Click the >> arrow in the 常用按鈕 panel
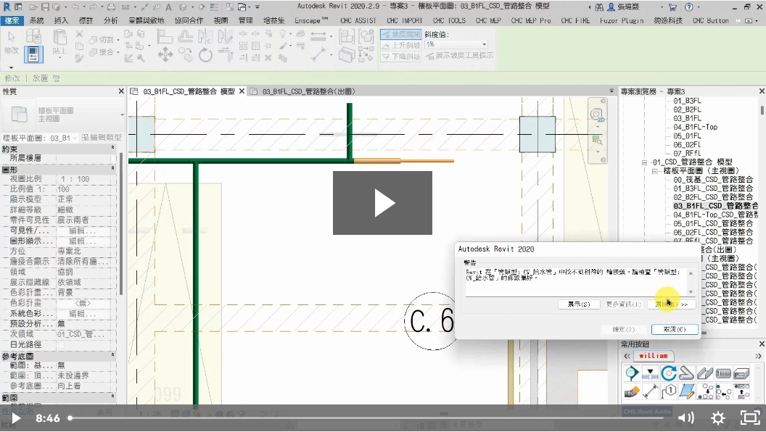766x432 pixels. (758, 357)
